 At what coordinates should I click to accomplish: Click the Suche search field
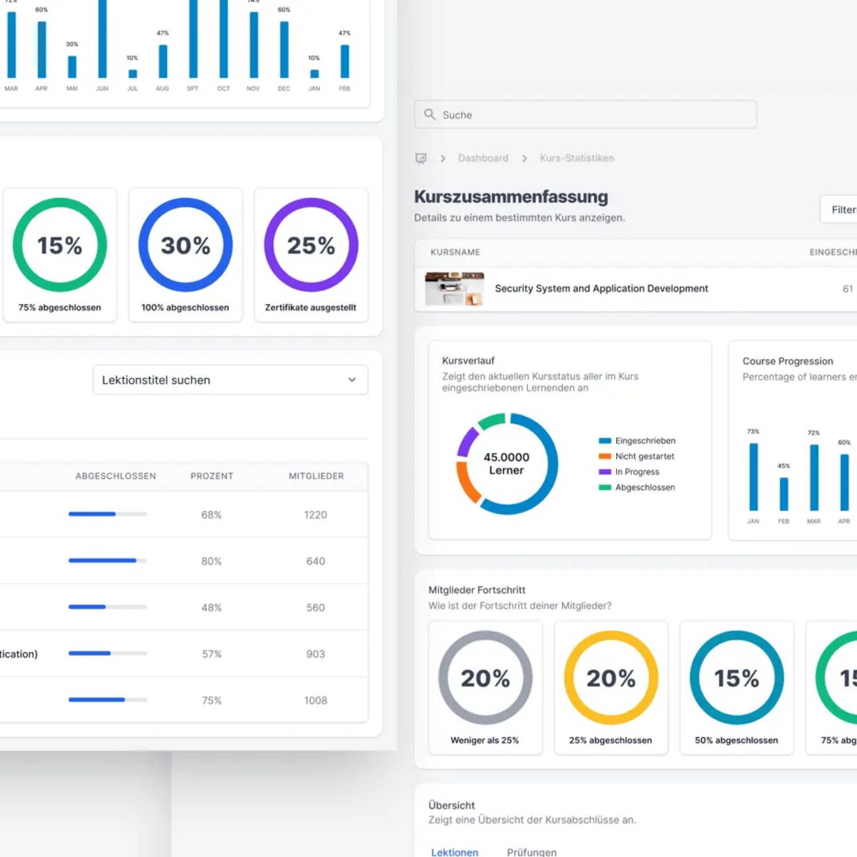coord(585,114)
